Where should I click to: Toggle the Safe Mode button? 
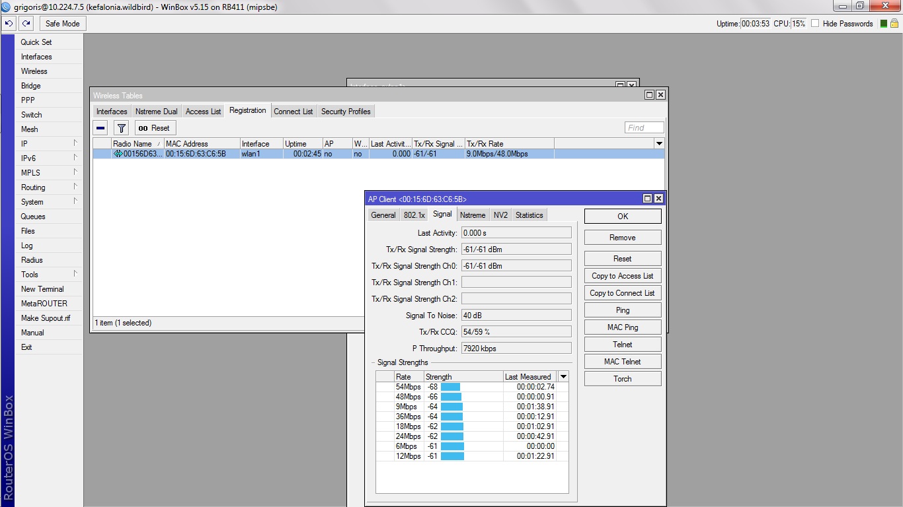pos(63,23)
